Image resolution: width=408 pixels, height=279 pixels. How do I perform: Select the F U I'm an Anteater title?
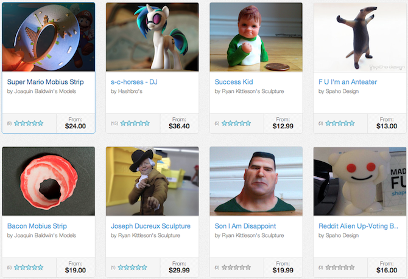coord(348,82)
